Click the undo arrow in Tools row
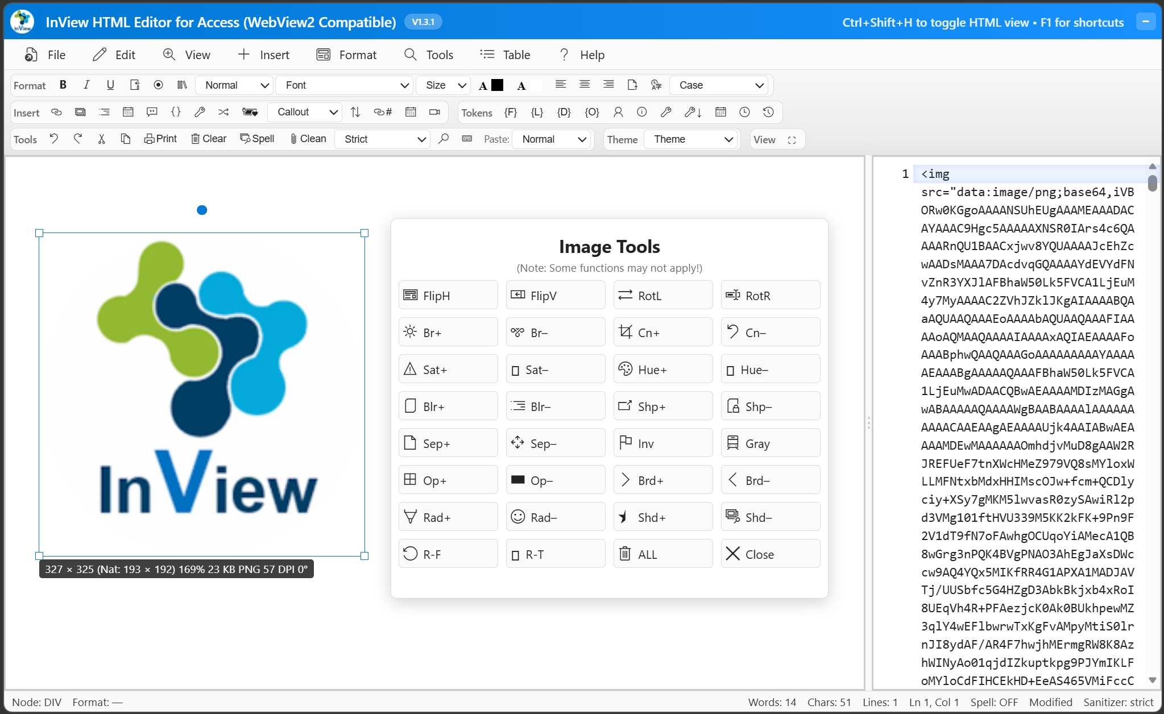Screen dimensions: 1164x714 tap(54, 139)
